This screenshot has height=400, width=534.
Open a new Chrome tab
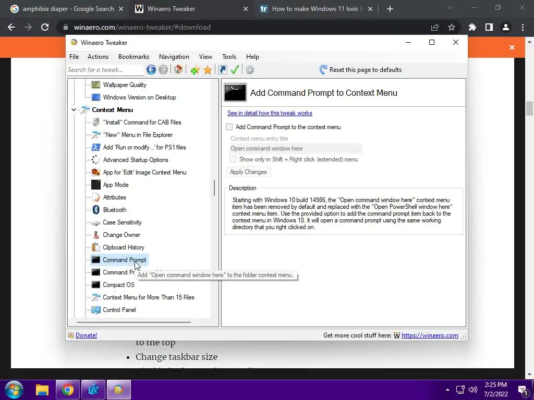coord(390,9)
